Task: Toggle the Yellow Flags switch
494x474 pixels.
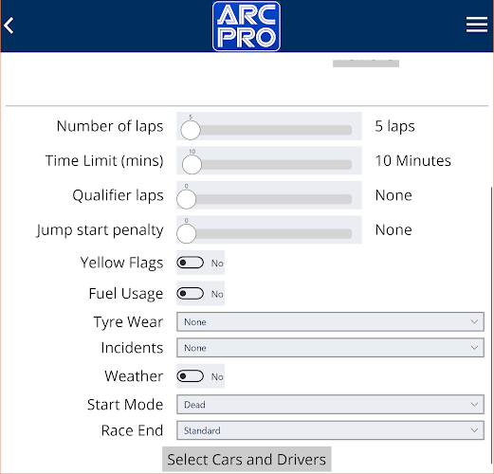Action: 191,263
